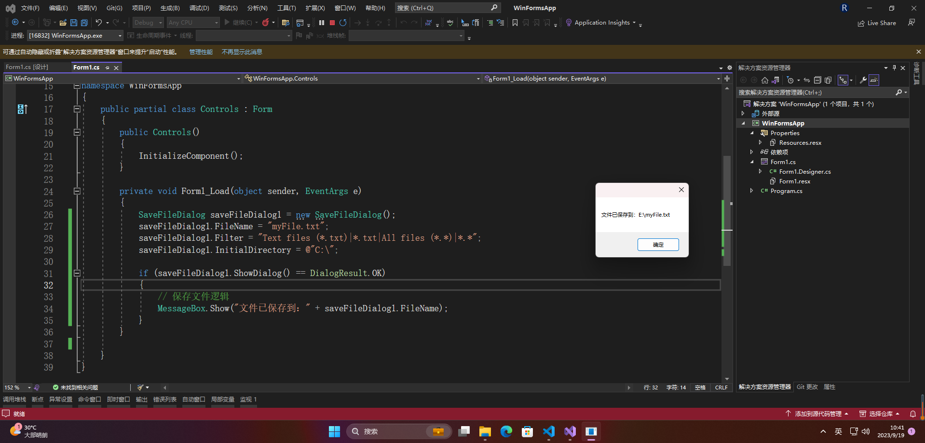The width and height of the screenshot is (925, 443).
Task: Expand the Form1.Designer.cs tree node
Action: (760, 172)
